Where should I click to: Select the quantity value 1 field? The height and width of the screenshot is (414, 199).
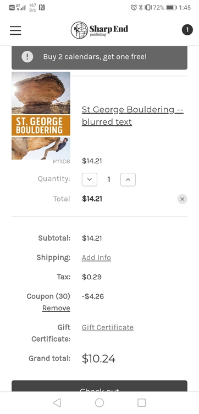(109, 179)
